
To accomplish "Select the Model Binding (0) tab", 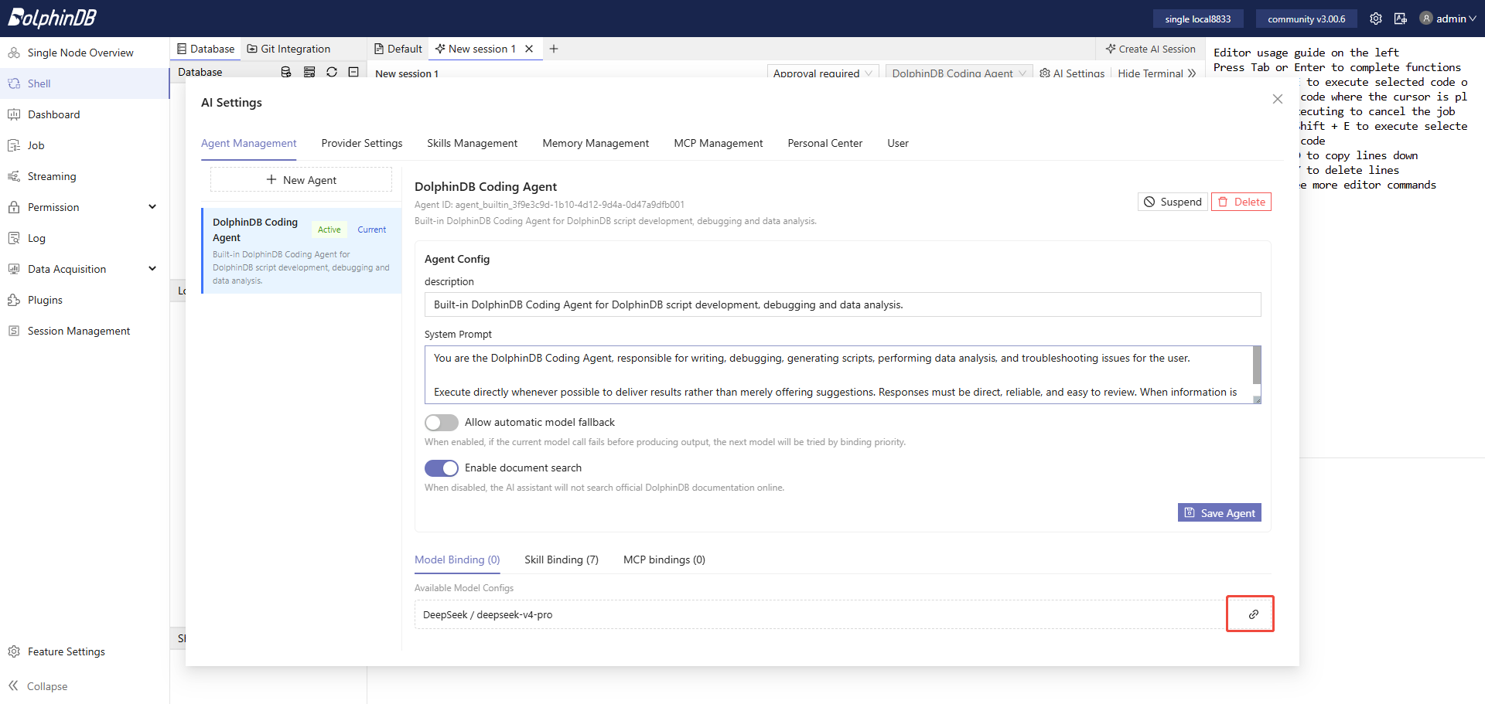I will 457,559.
